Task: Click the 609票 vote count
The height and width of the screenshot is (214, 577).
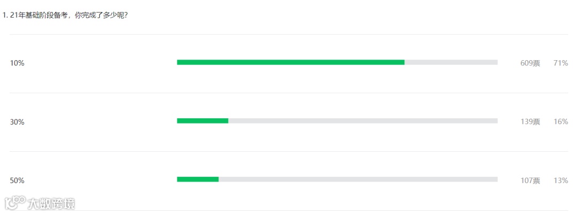Action: 531,63
